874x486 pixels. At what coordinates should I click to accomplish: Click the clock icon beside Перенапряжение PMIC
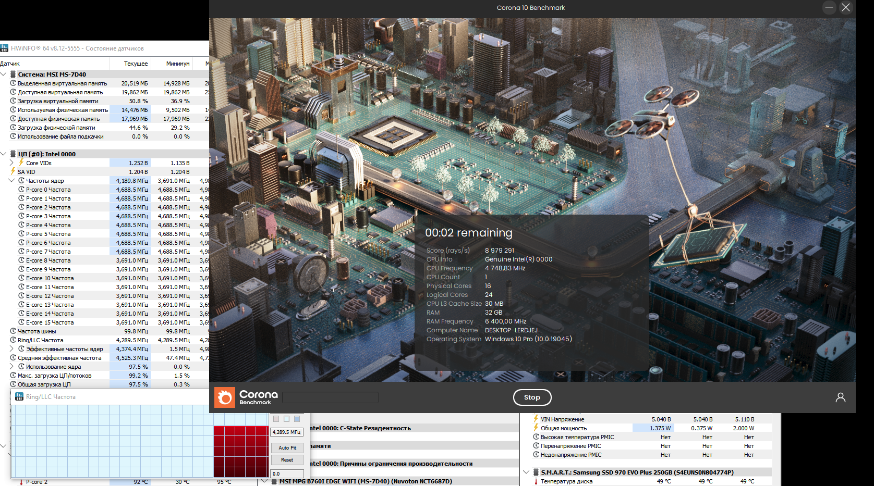536,445
